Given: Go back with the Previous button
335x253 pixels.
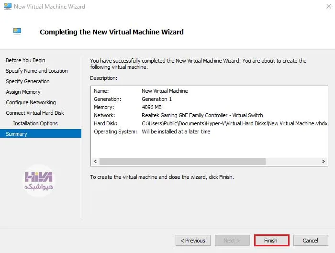Looking at the screenshot, I should 193,241.
